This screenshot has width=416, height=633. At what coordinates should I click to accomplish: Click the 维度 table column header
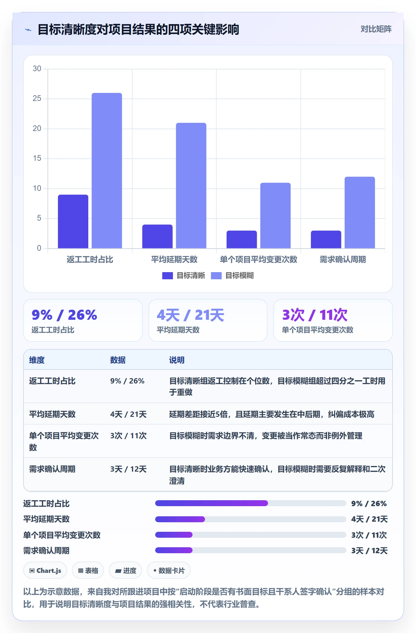[37, 360]
